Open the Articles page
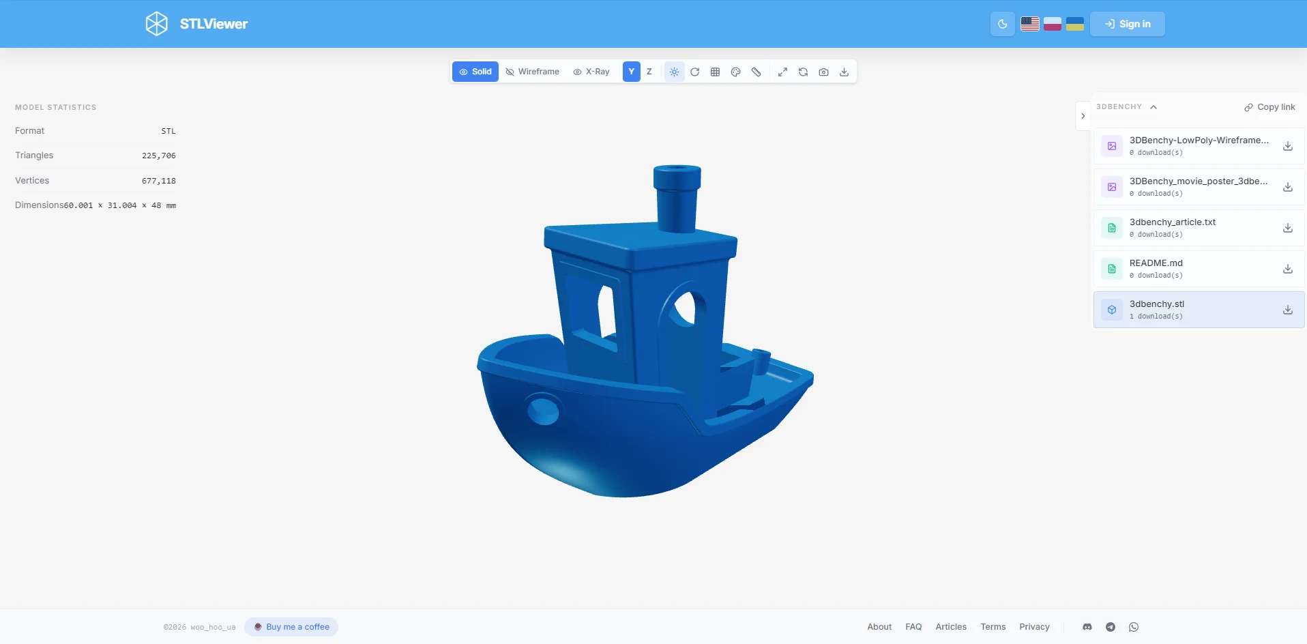Viewport: 1307px width, 644px height. (x=951, y=627)
